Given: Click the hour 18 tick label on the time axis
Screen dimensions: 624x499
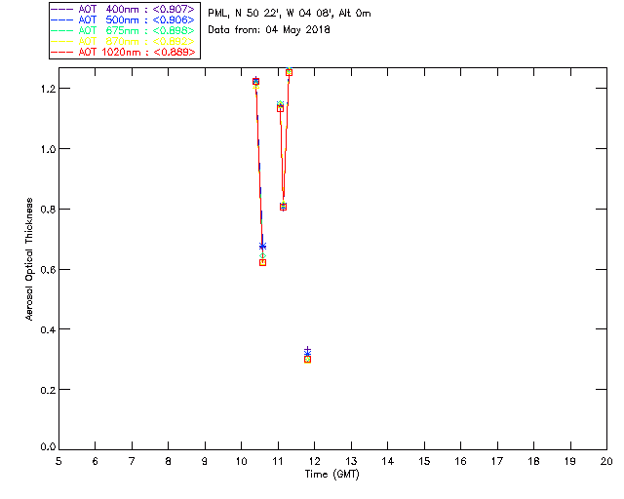Looking at the screenshot, I should coord(533,461).
